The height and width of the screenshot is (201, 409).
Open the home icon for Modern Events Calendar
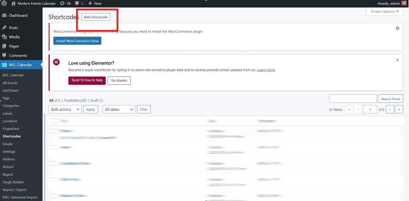coord(13,3)
